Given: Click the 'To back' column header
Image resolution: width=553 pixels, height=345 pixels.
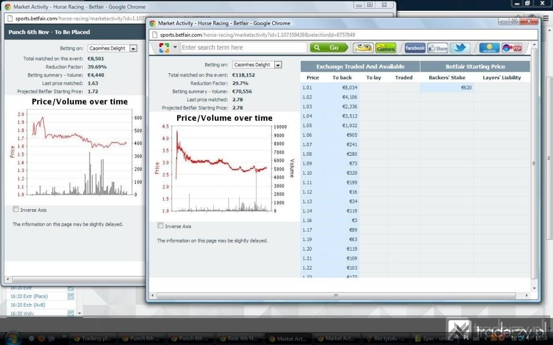Looking at the screenshot, I should tap(342, 78).
